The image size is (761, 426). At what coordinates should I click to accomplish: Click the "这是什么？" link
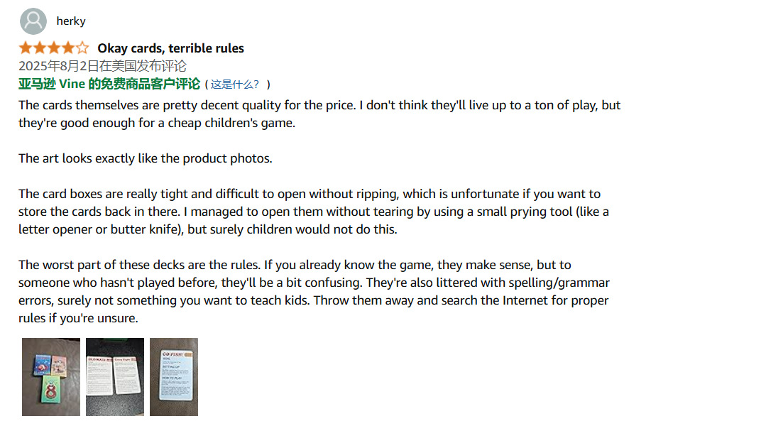(236, 84)
